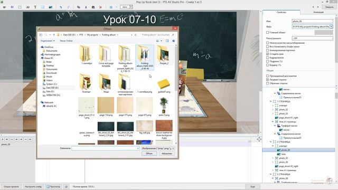338x190 pixels.
Task: Collapse the 1 СТРАНИЦА tree node
Action: pyautogui.click(x=271, y=101)
